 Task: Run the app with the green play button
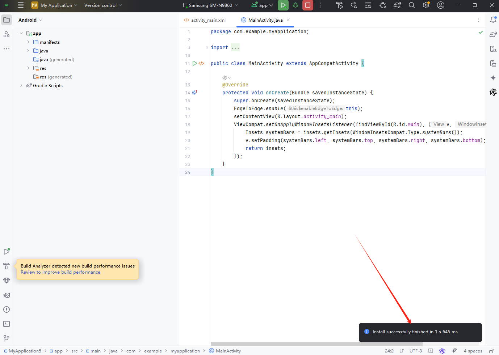[x=283, y=5]
